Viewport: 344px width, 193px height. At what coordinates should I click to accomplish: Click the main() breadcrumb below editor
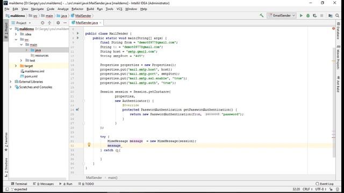click(x=112, y=177)
